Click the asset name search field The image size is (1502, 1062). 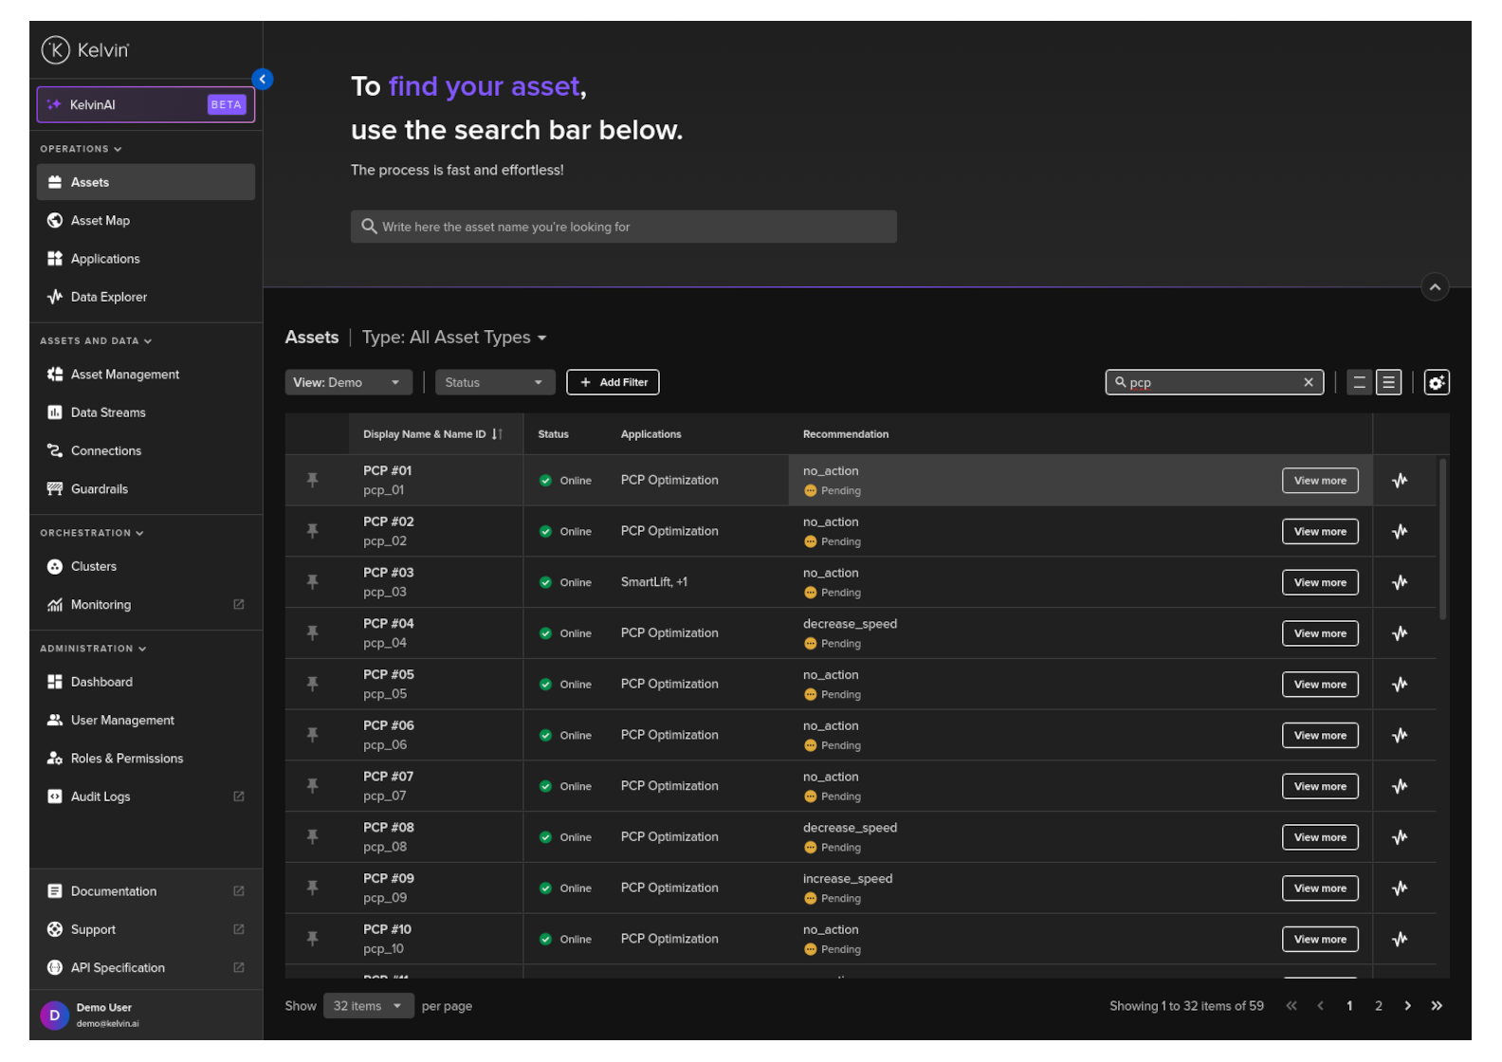[624, 227]
